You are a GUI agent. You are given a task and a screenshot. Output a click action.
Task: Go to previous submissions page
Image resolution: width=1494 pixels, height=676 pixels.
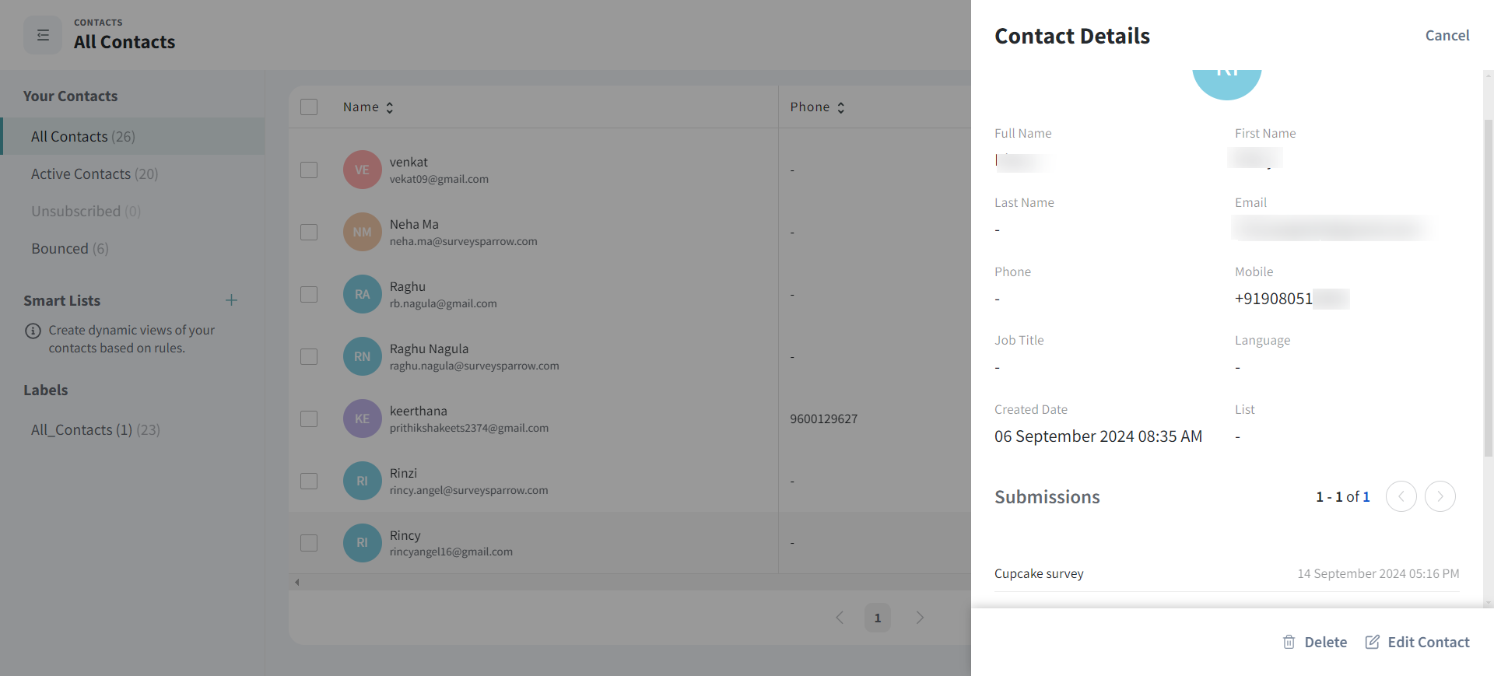coord(1401,496)
